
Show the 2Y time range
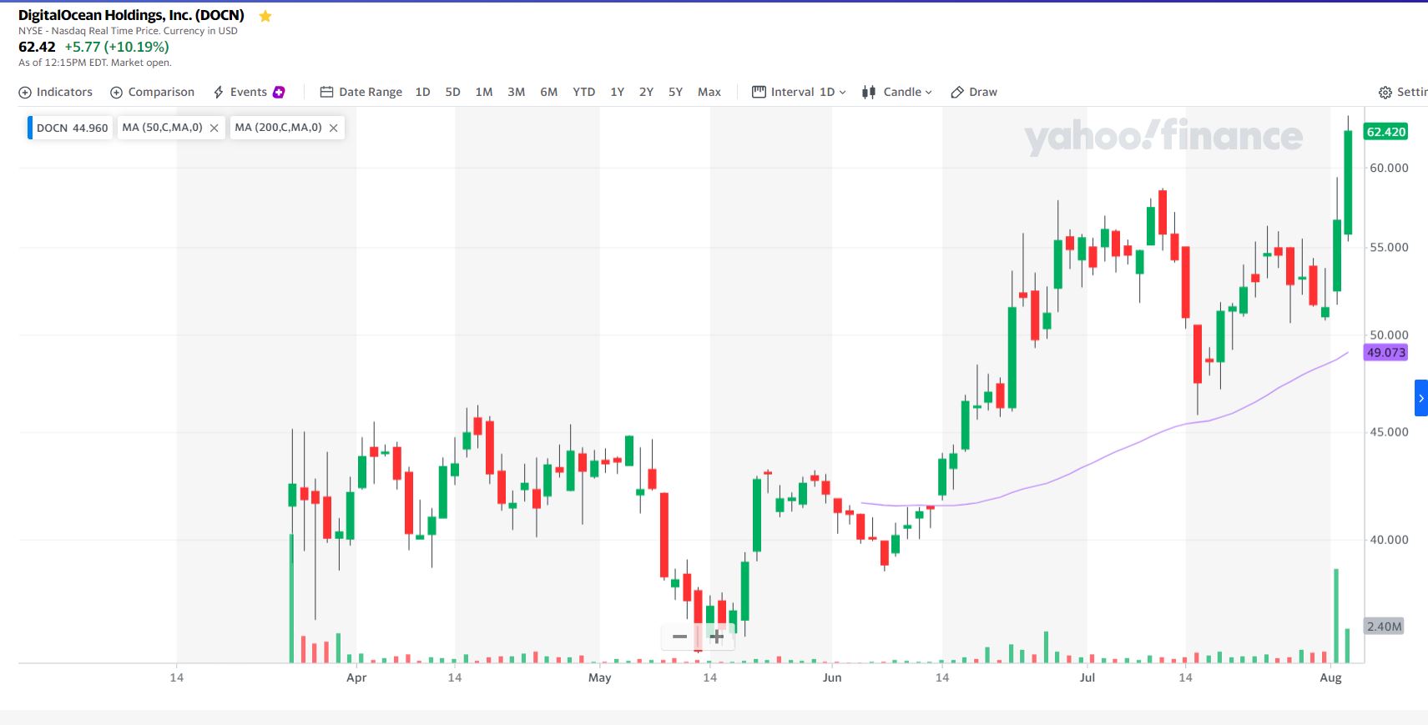coord(646,92)
